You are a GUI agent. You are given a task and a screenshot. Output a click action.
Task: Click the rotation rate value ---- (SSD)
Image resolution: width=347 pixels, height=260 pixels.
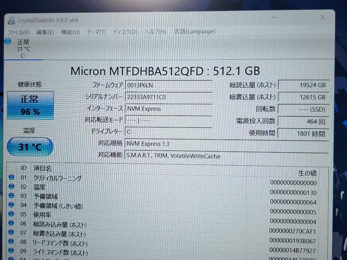pyautogui.click(x=303, y=109)
